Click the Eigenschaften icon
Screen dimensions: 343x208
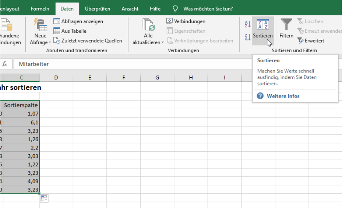coord(169,31)
